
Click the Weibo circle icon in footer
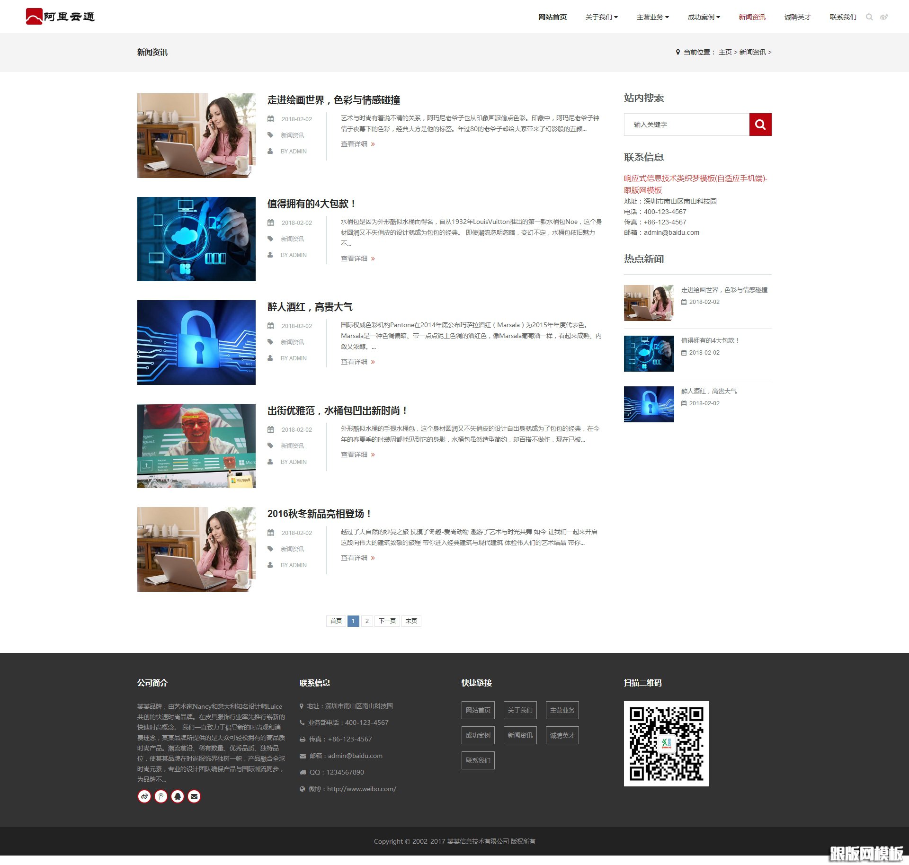144,796
